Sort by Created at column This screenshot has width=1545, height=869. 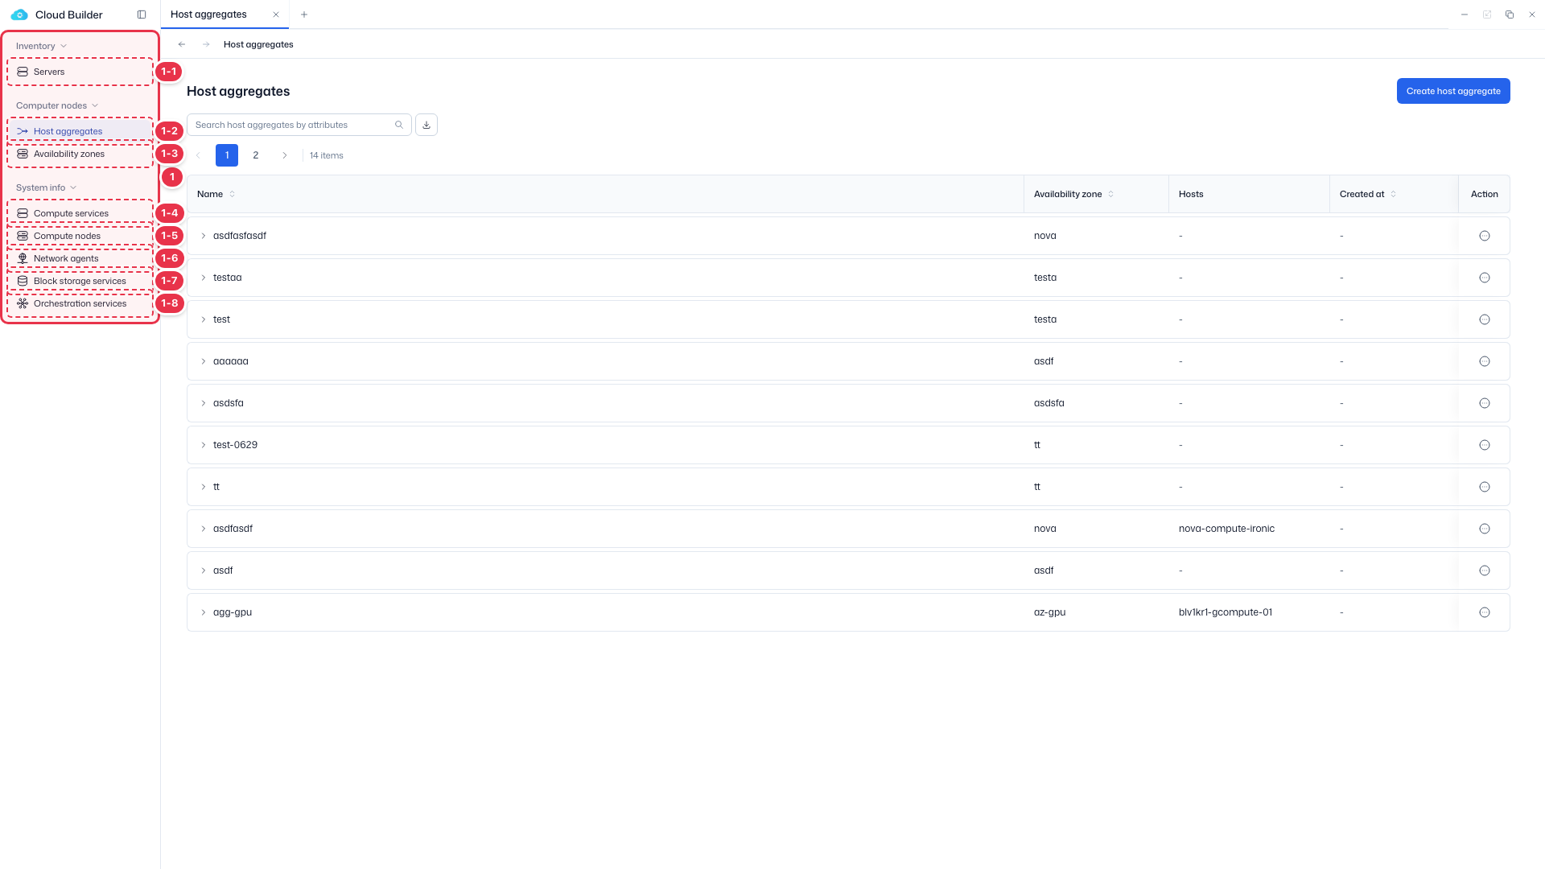[x=1394, y=194]
